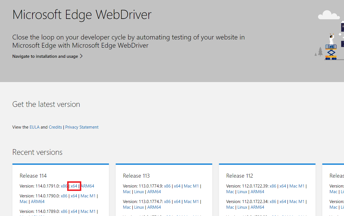Download Mac driver for version 114.0.1790.0
The width and height of the screenshot is (344, 216).
[x=24, y=202]
